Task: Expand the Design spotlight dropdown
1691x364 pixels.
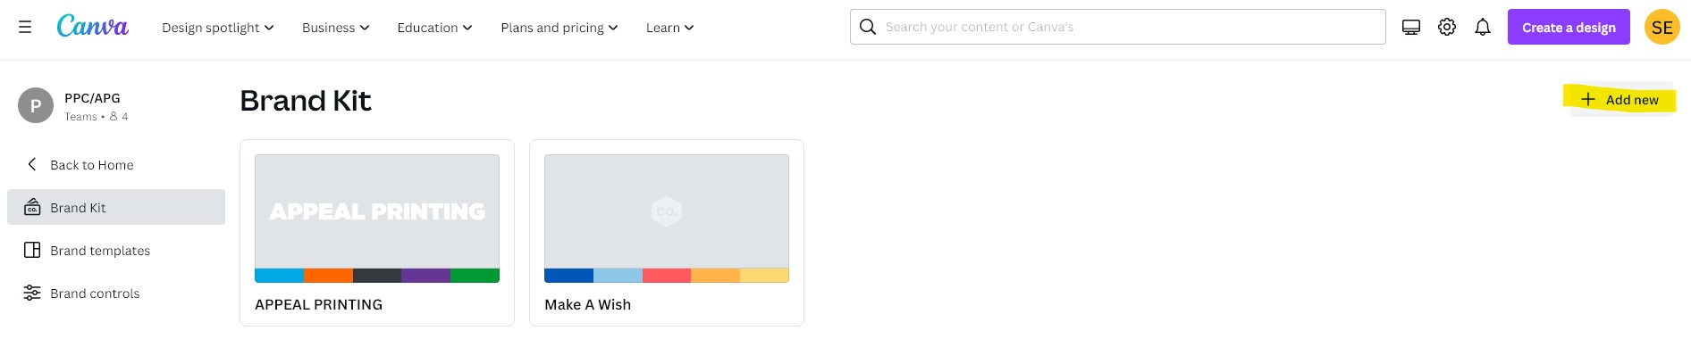Action: click(x=217, y=28)
